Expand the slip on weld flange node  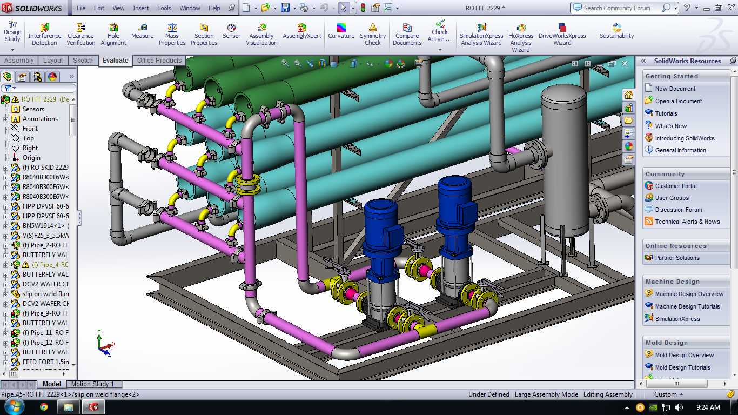pos(6,294)
